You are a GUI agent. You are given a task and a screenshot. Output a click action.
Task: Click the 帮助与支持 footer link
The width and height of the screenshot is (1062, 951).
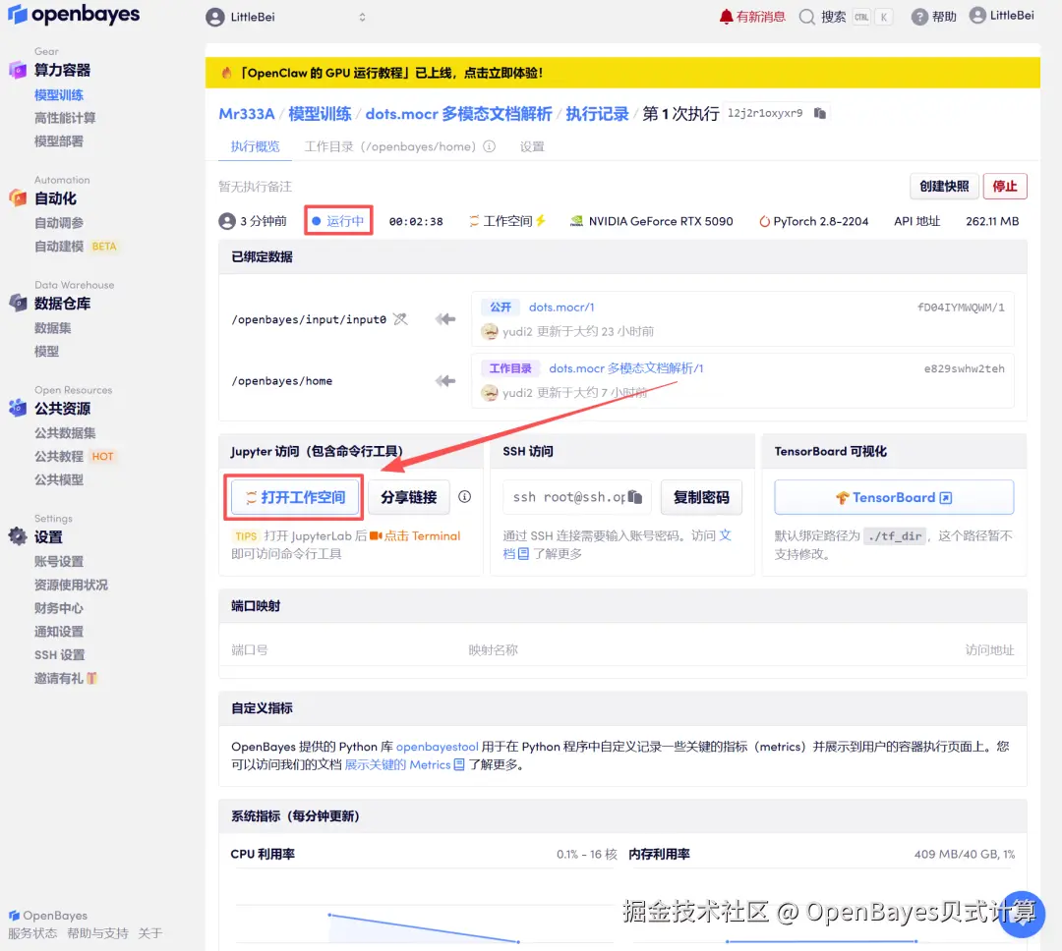tap(97, 933)
